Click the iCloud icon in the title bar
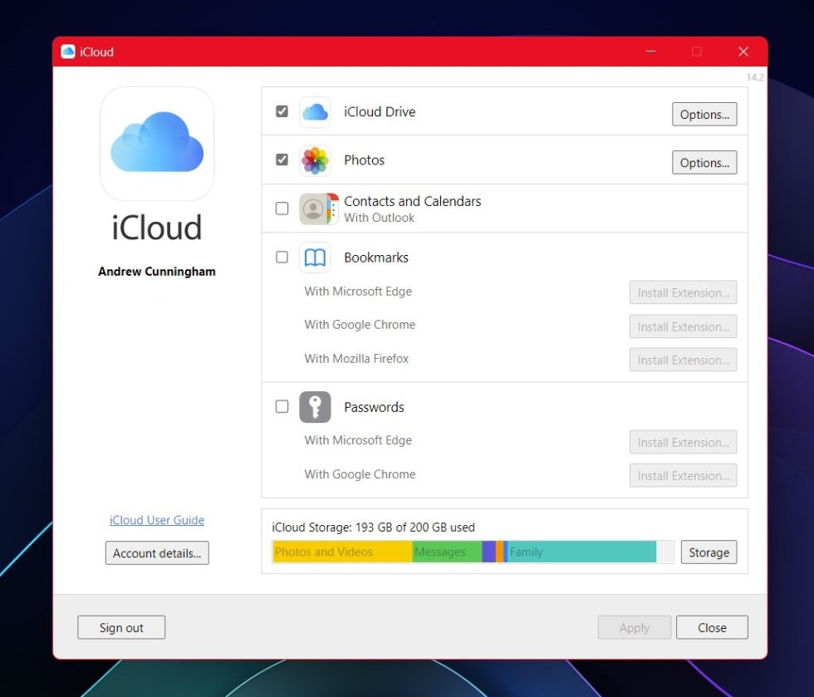Screen dimensions: 814x697 click(68, 51)
